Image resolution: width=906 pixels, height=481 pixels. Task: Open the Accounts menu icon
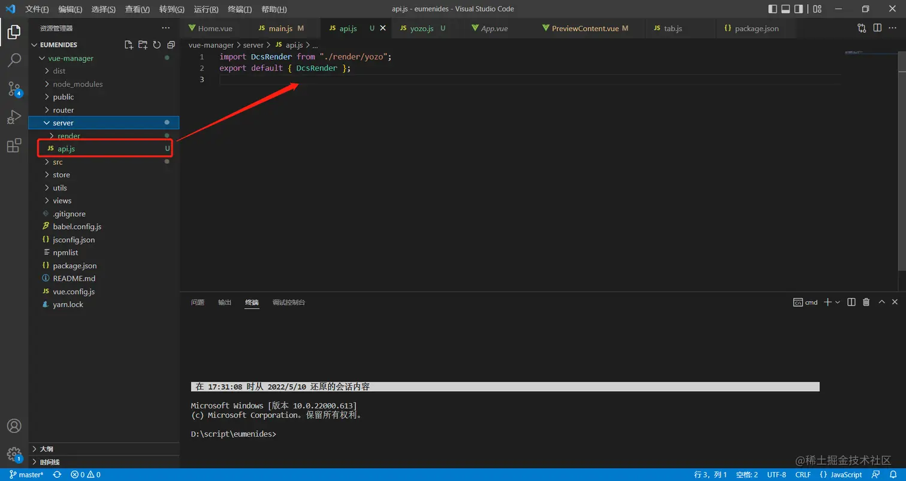coord(14,426)
